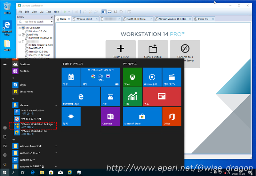Open the Tabs menu
This screenshot has height=176, width=256.
click(49, 12)
